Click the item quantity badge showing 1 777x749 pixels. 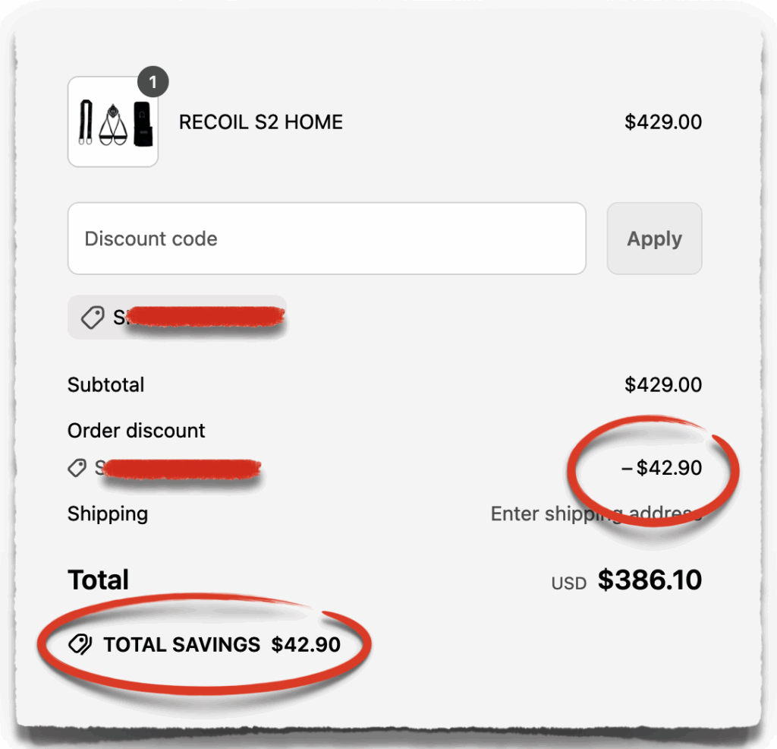(153, 82)
